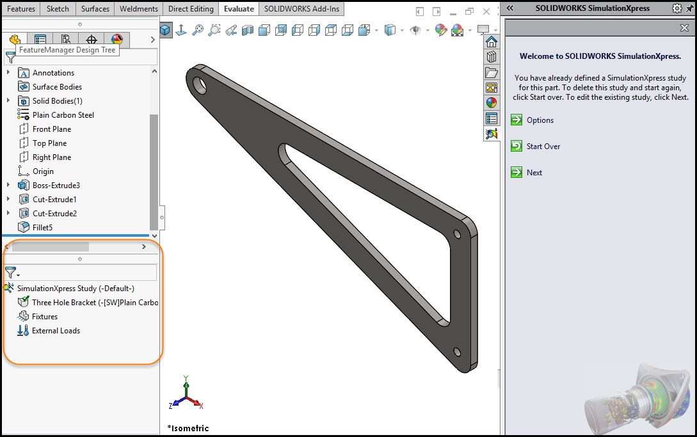The image size is (697, 437).
Task: Expand the Boss-Extrude3 feature
Action: click(8, 185)
